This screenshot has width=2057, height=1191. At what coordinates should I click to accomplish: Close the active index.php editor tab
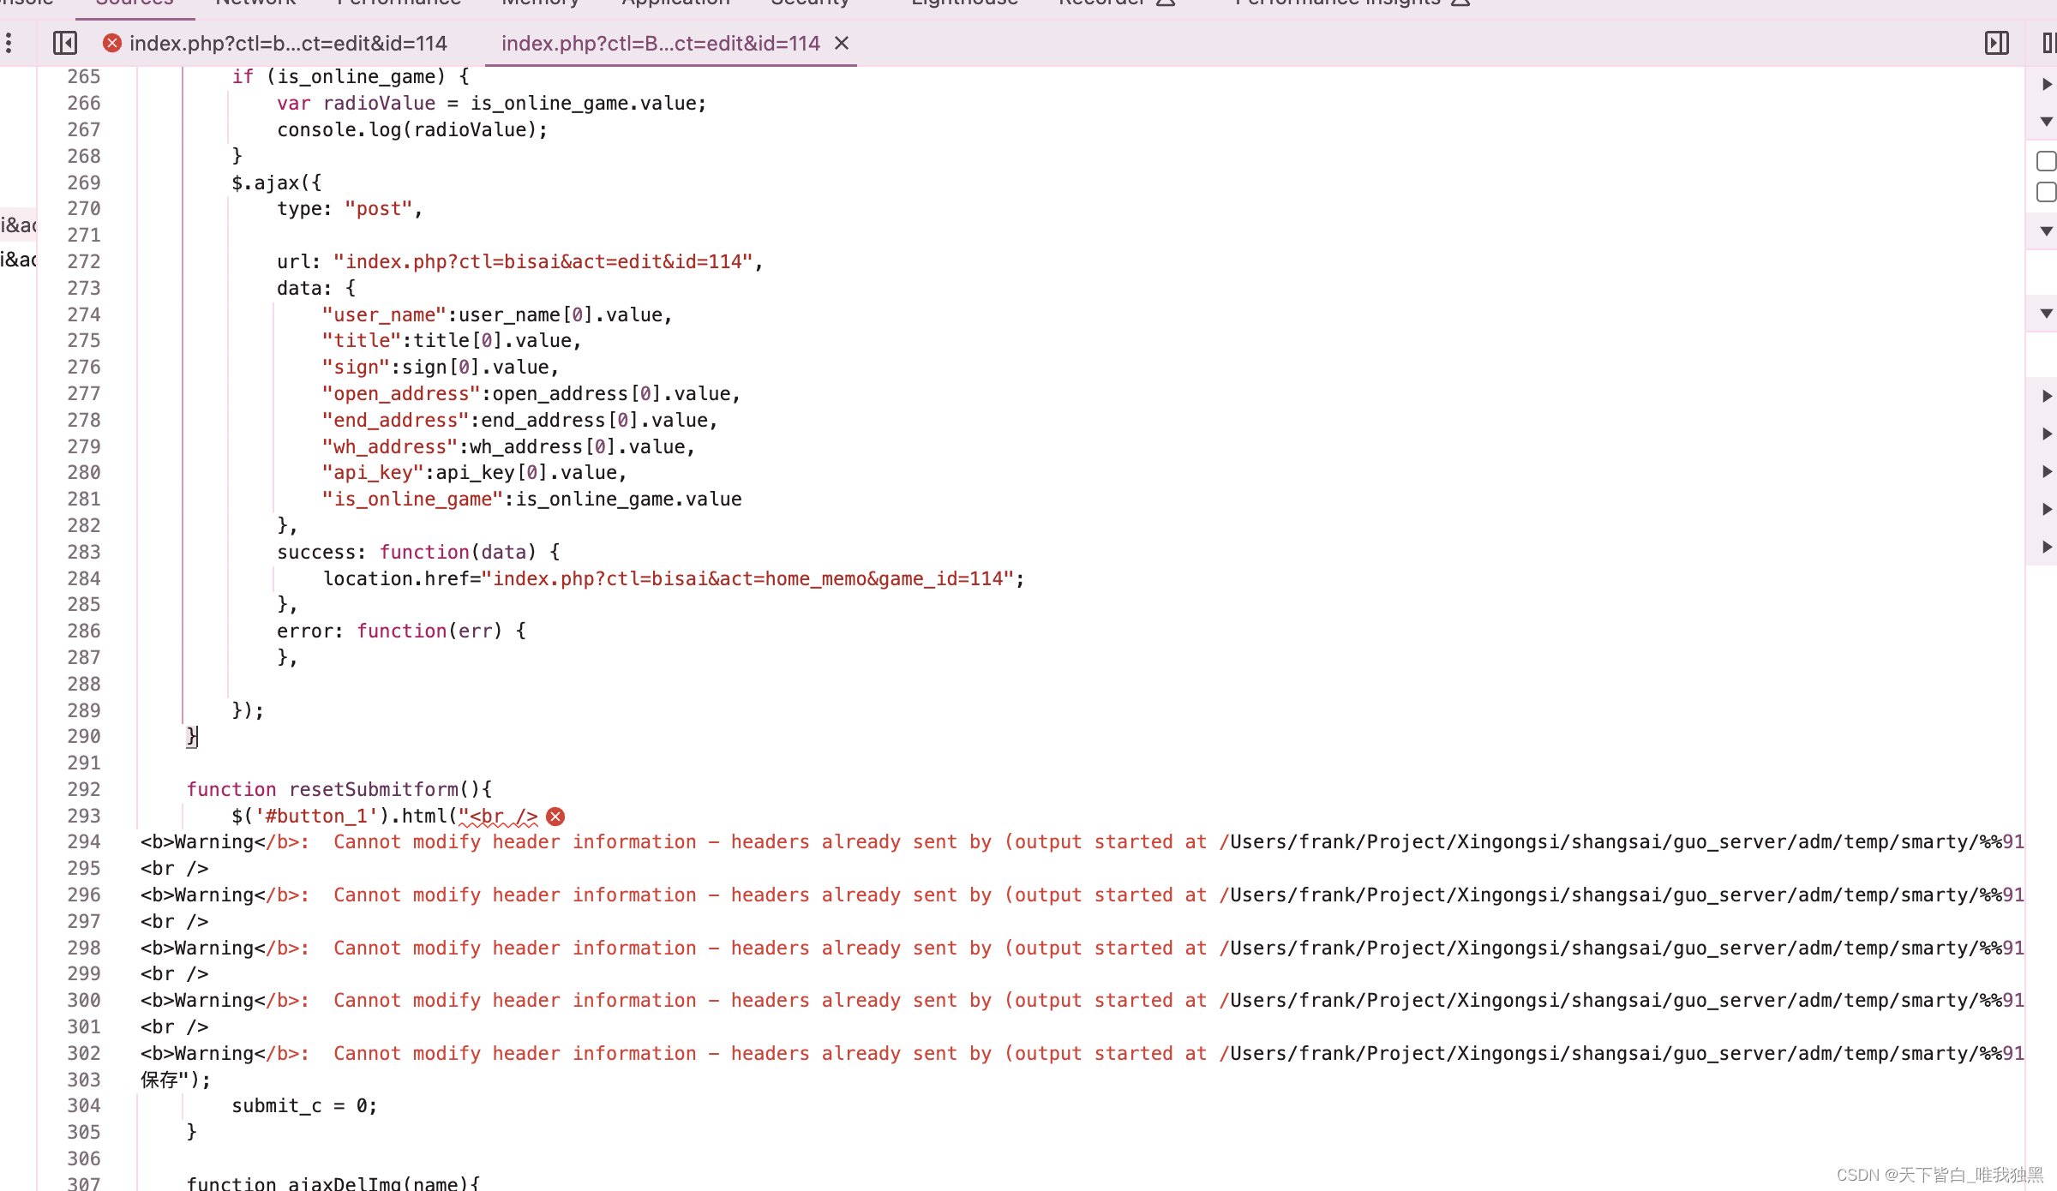tap(842, 43)
